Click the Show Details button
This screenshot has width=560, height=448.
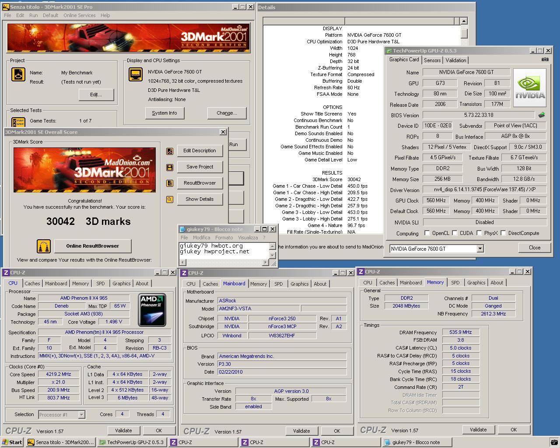(199, 199)
